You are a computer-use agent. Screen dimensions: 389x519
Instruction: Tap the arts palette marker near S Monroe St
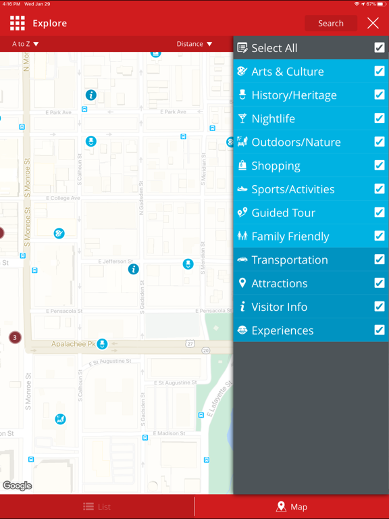59,233
